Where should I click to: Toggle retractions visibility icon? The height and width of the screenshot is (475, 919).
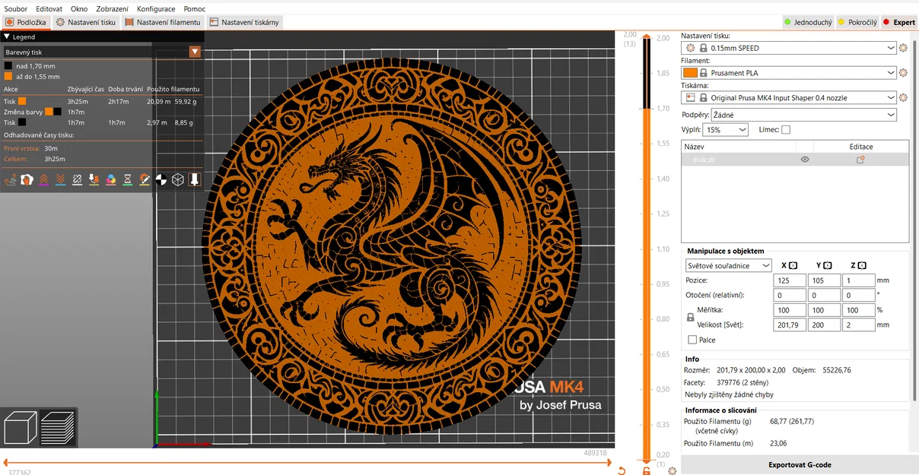point(43,179)
